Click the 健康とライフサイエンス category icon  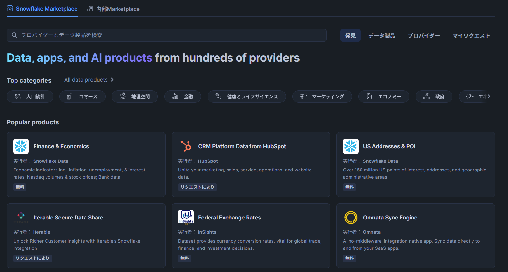pos(218,96)
